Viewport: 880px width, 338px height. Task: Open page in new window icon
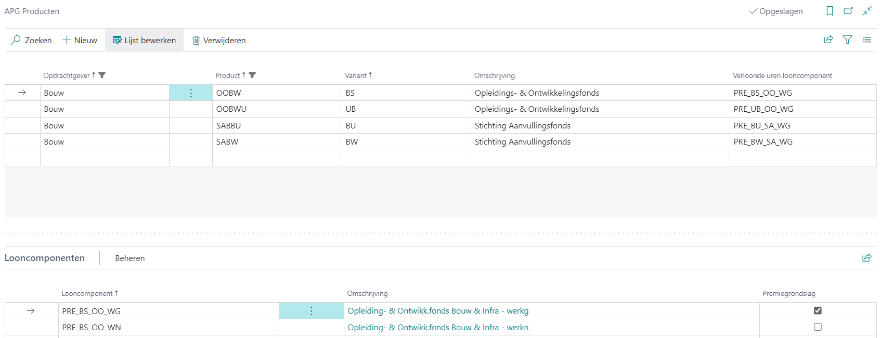coord(848,11)
